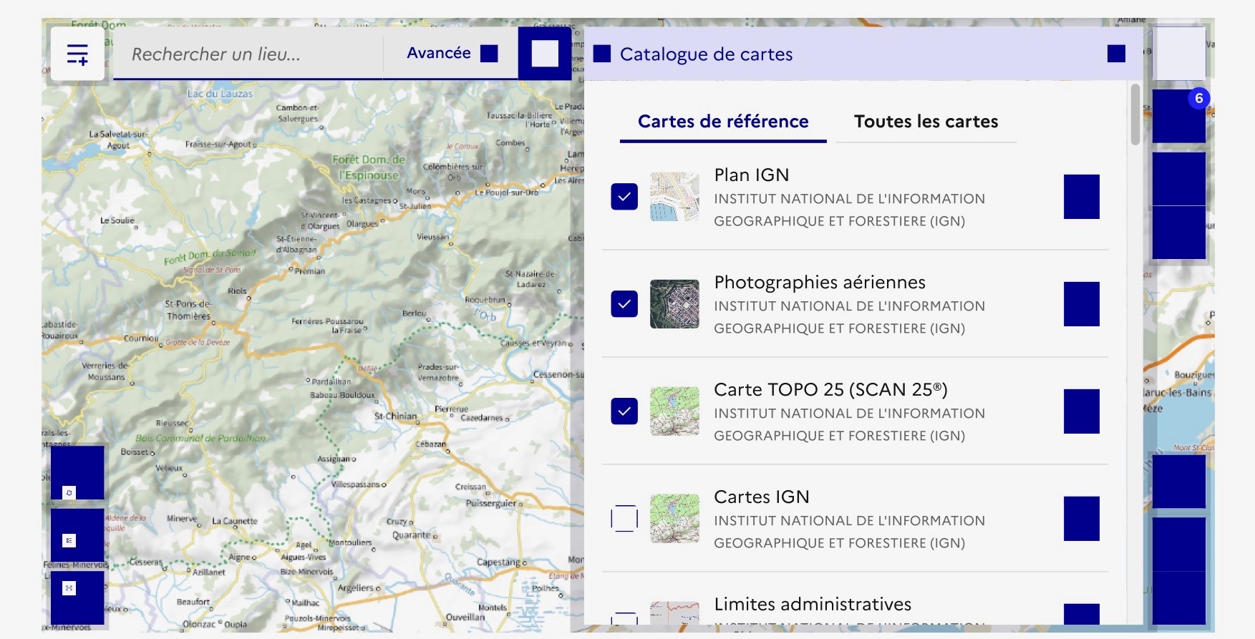Switch to the Cartes de référence tab
Image resolution: width=1255 pixels, height=639 pixels.
(x=723, y=122)
